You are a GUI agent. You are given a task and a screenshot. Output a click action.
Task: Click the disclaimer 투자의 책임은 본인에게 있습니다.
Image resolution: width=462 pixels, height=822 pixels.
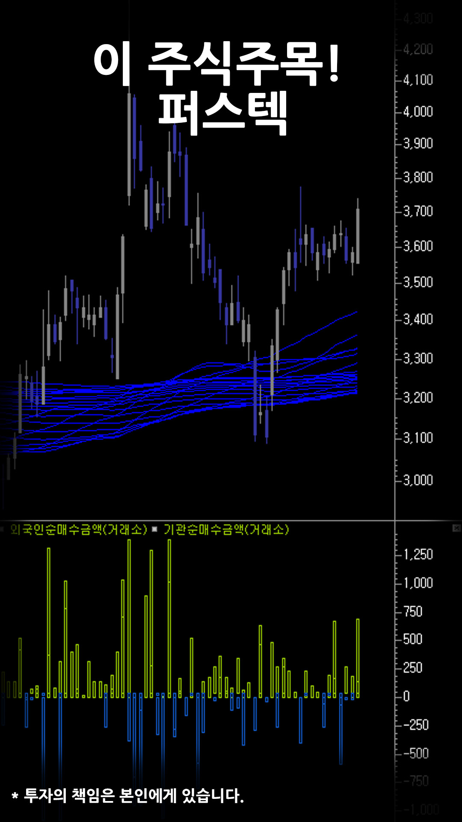133,796
